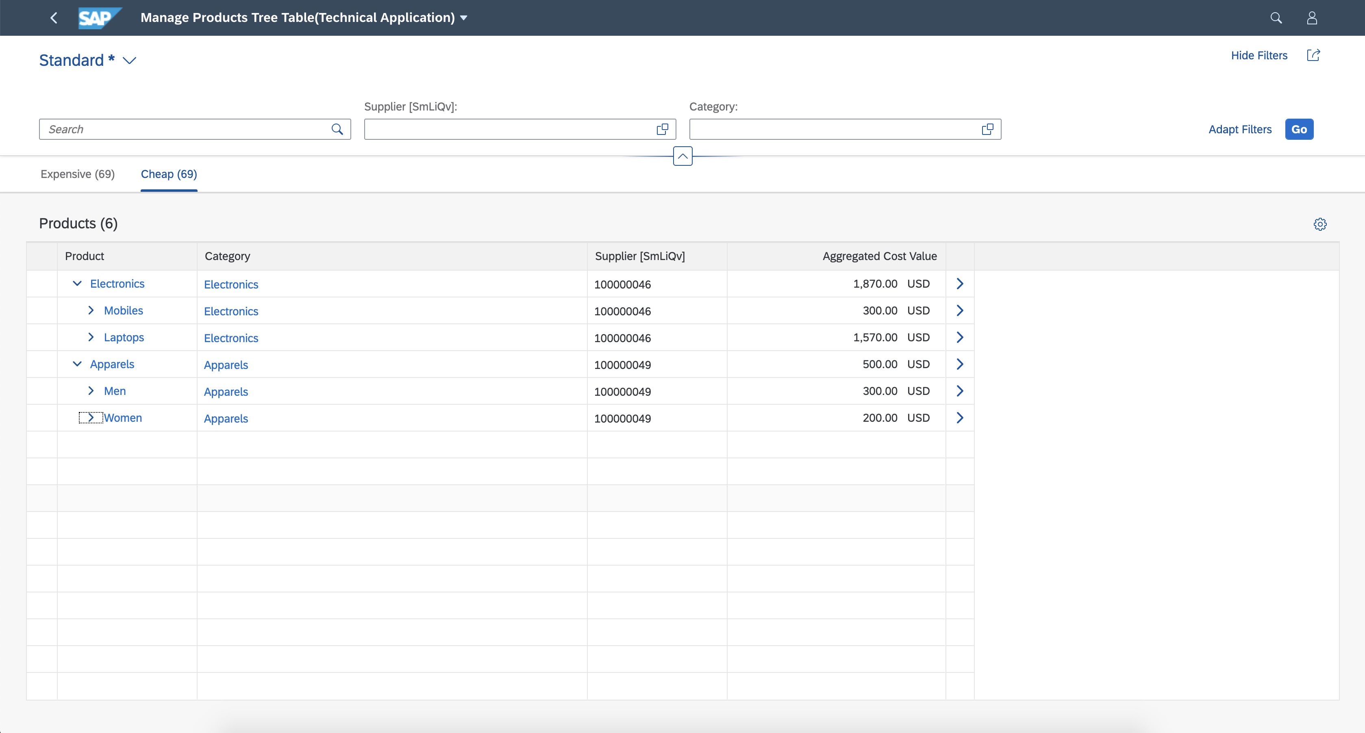Viewport: 1365px width, 733px height.
Task: Select the row selector for the Men row
Action: [x=42, y=391]
